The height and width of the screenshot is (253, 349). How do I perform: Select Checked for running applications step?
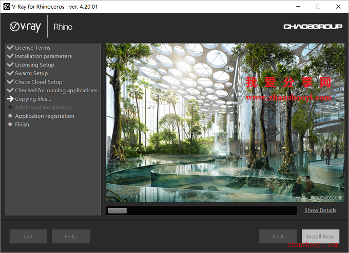(x=56, y=91)
